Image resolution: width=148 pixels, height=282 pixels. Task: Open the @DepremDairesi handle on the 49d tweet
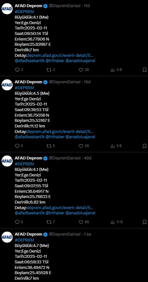point(65,158)
